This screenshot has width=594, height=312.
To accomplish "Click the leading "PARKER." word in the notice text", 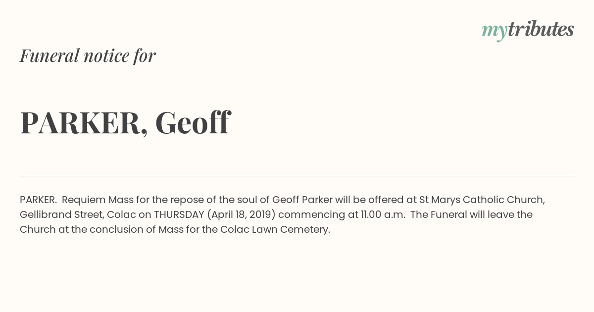I will (x=38, y=200).
